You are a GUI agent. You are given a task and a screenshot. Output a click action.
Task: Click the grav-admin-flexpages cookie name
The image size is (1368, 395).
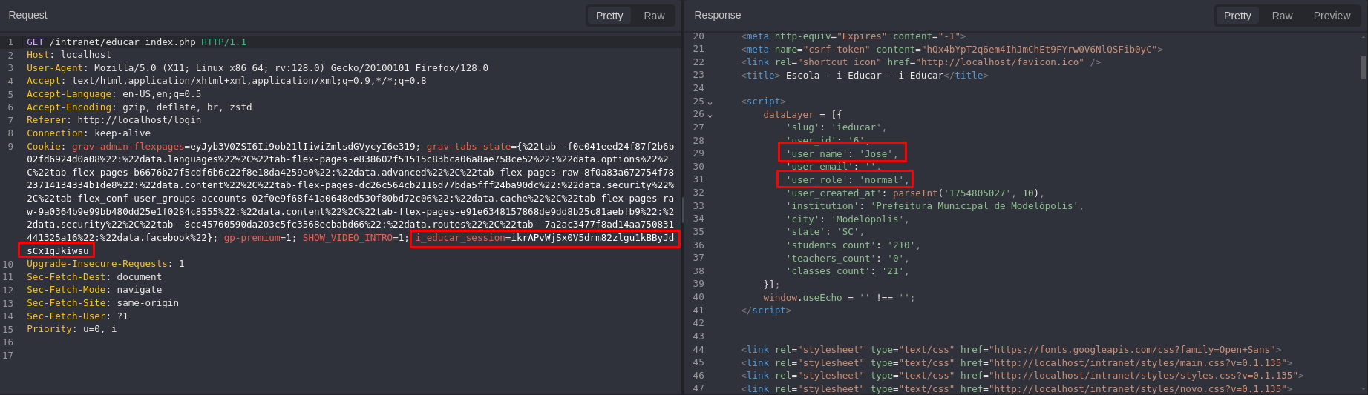click(128, 147)
